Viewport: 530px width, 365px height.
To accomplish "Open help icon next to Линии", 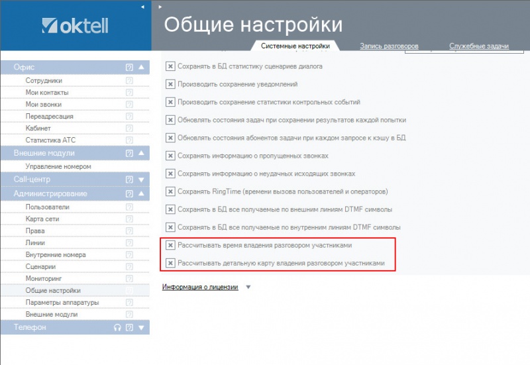I will click(x=129, y=242).
